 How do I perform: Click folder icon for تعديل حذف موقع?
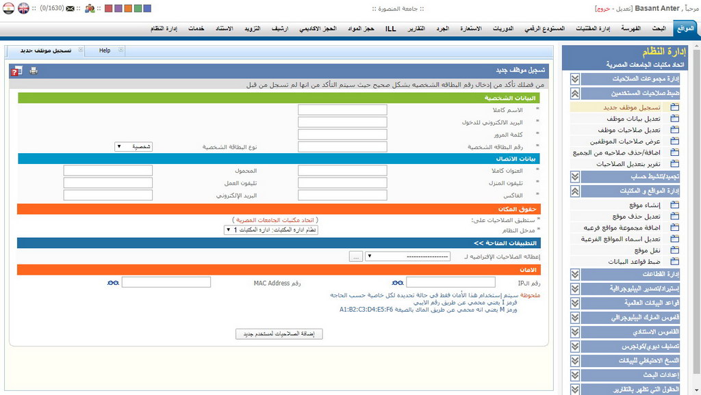674,217
